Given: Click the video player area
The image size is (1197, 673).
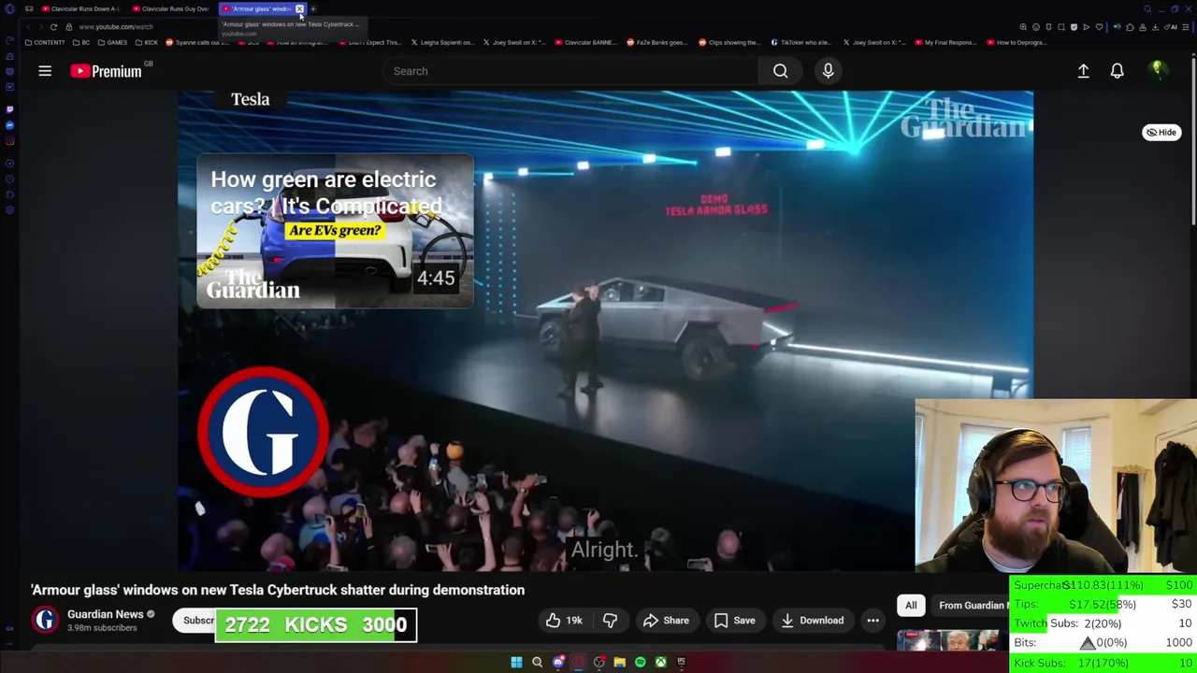Looking at the screenshot, I should [x=605, y=331].
